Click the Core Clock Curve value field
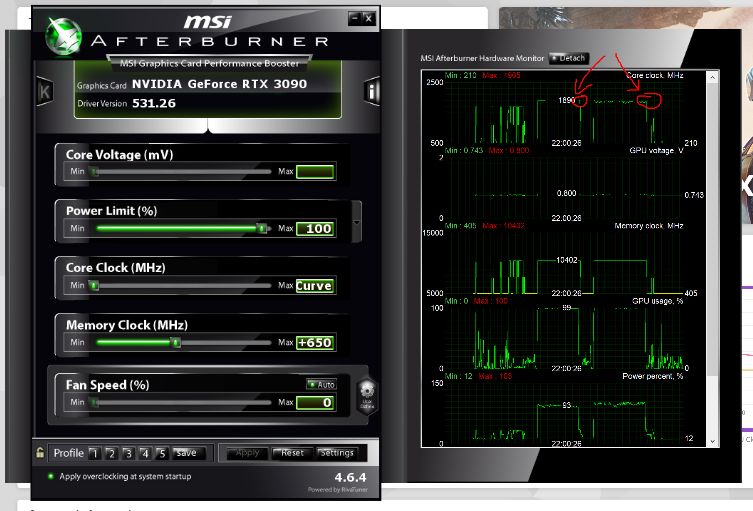The image size is (753, 511). click(x=315, y=286)
